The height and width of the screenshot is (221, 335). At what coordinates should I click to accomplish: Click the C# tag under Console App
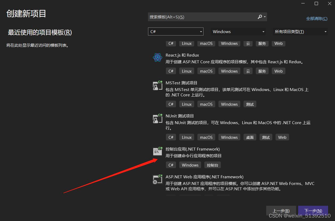coord(171,165)
